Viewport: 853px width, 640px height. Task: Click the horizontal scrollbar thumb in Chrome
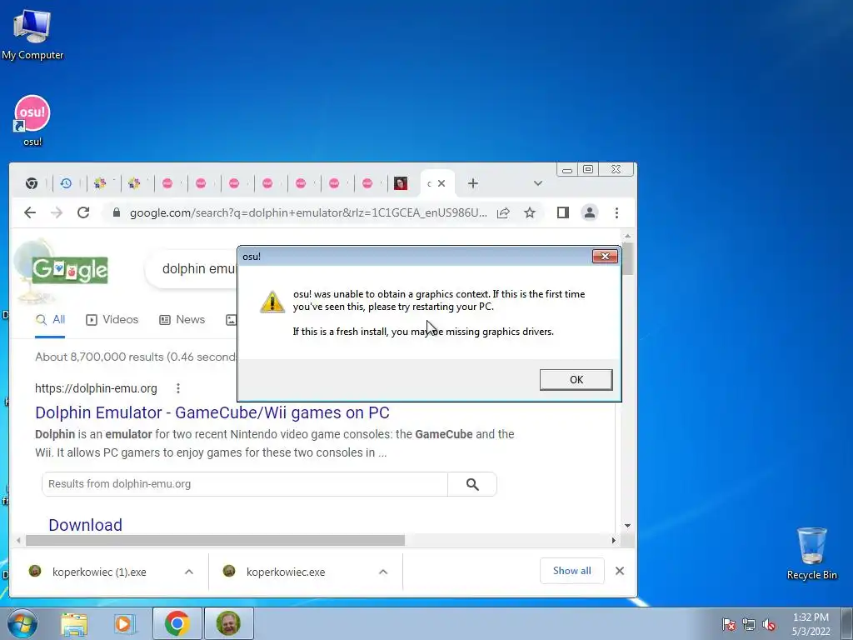(x=215, y=540)
